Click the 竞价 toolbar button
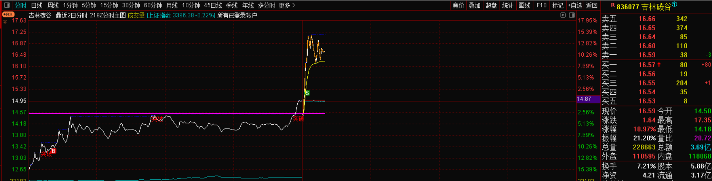712x181 pixels. point(458,5)
